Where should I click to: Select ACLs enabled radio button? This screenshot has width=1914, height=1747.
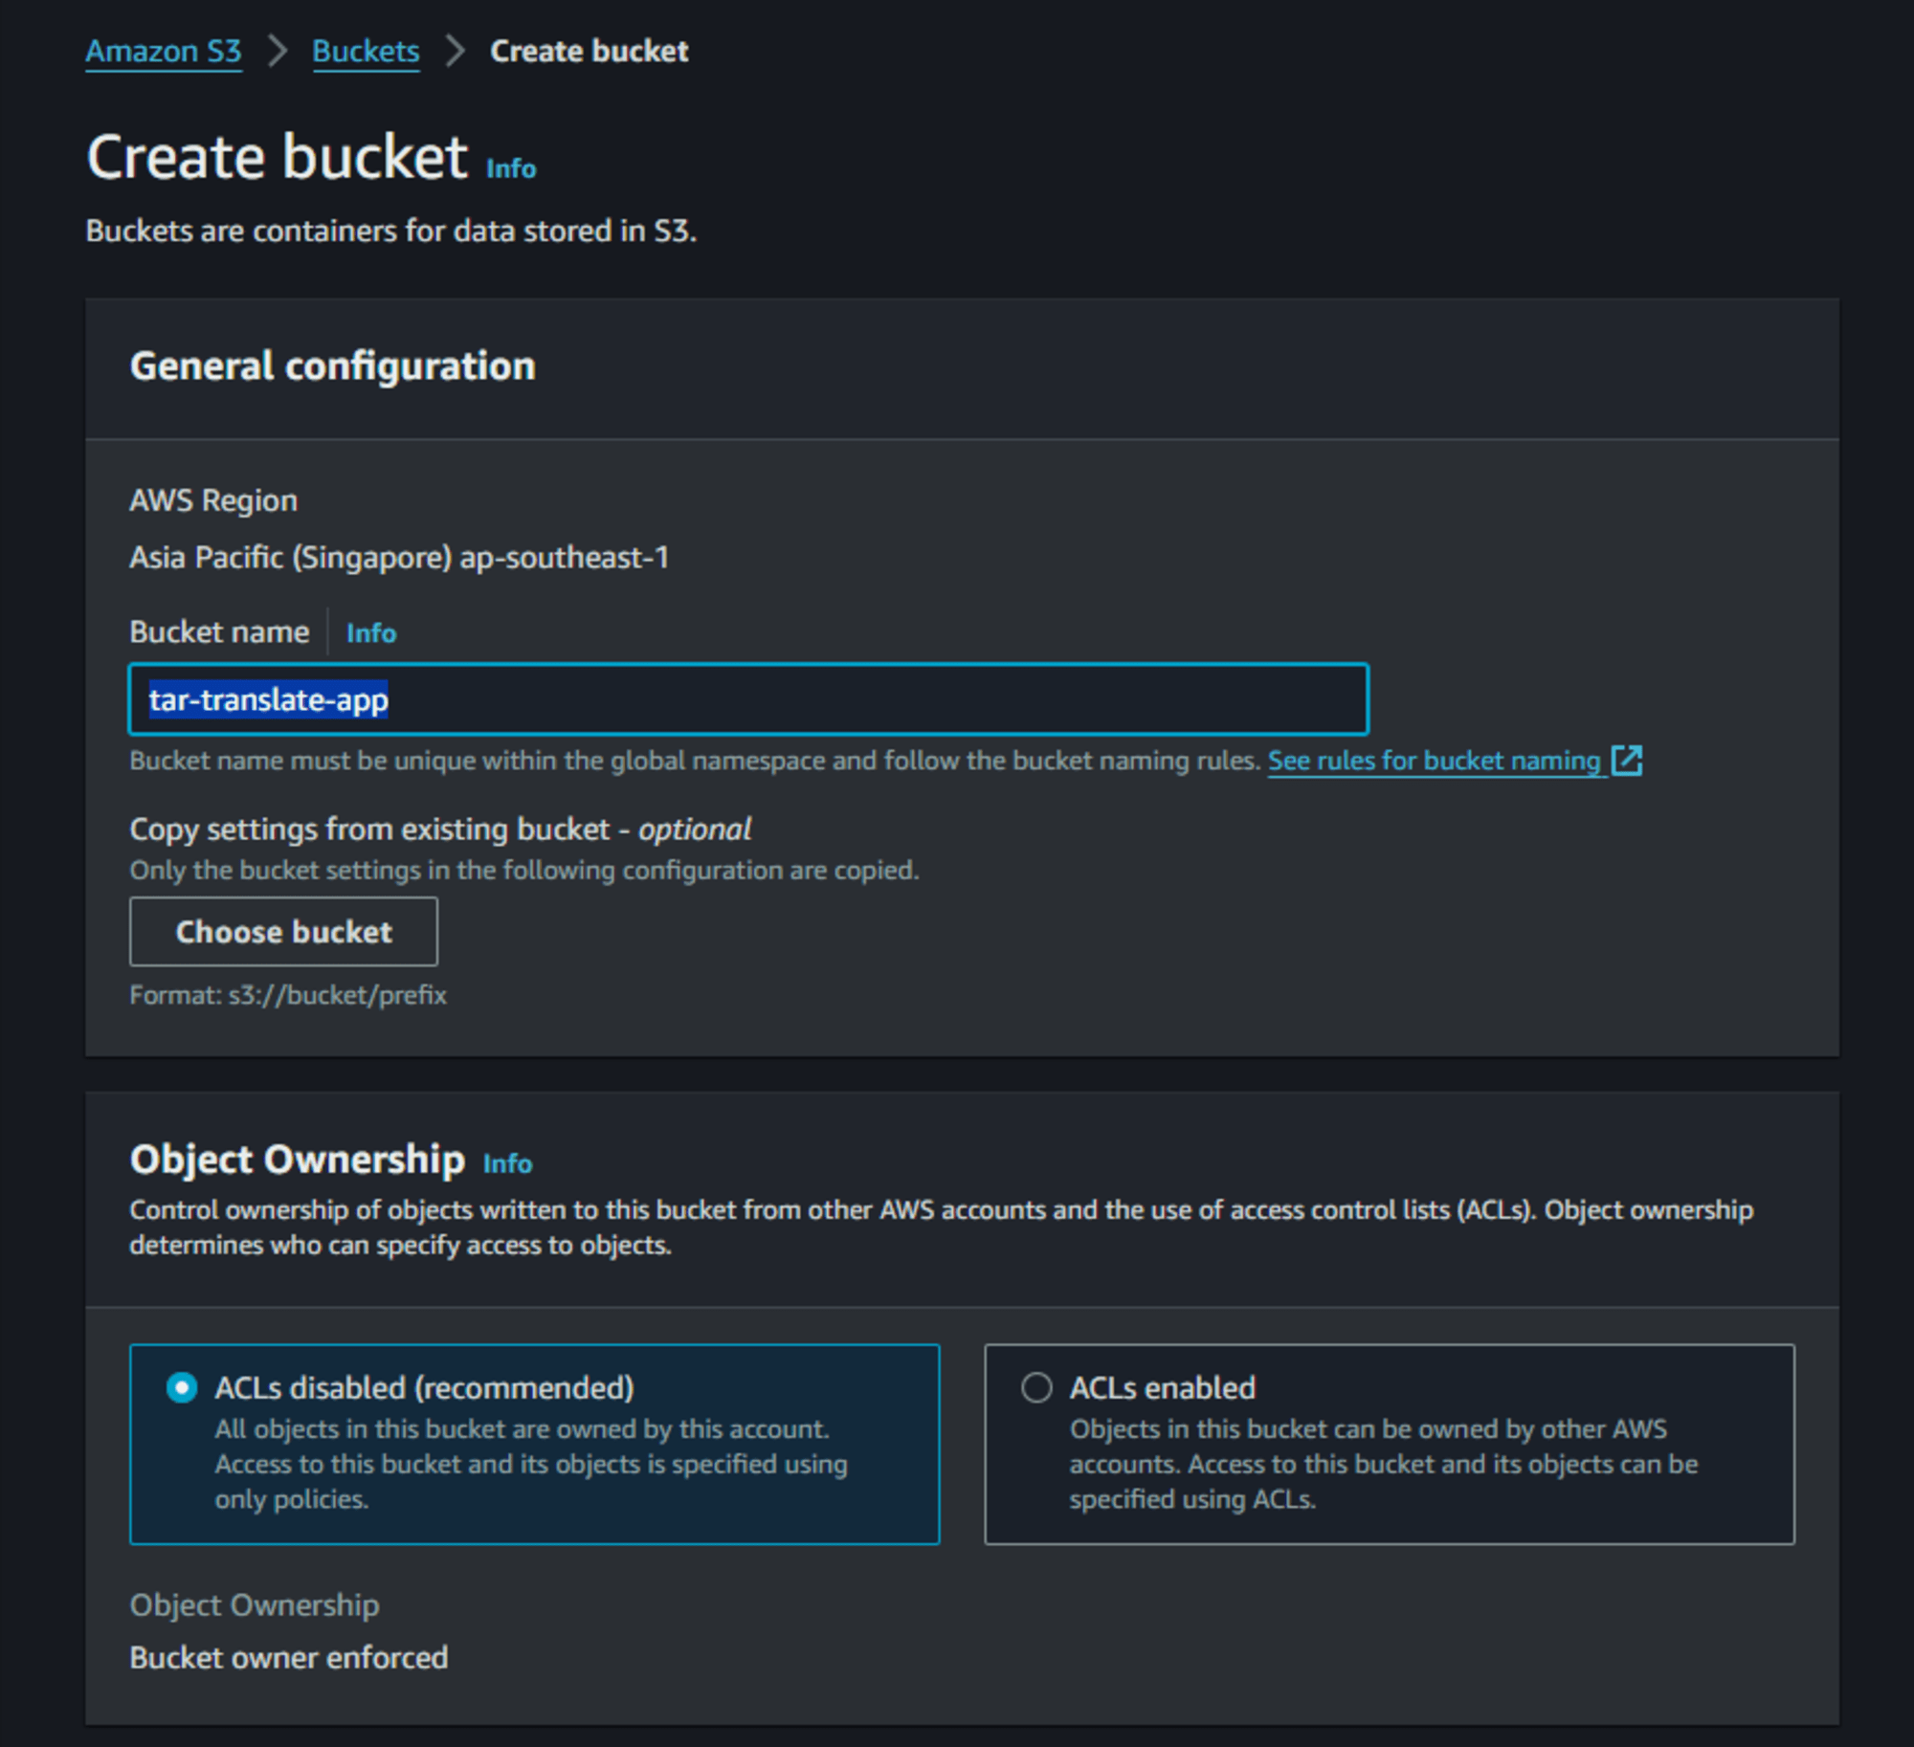tap(1036, 1387)
